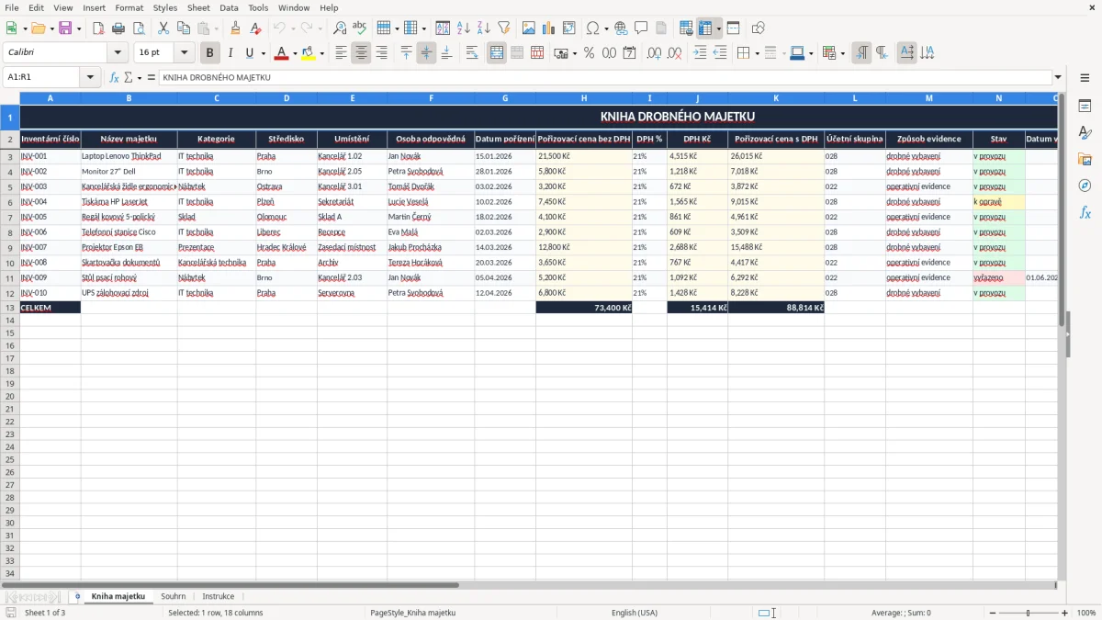
Task: Click the Insert Chart icon
Action: 548,28
